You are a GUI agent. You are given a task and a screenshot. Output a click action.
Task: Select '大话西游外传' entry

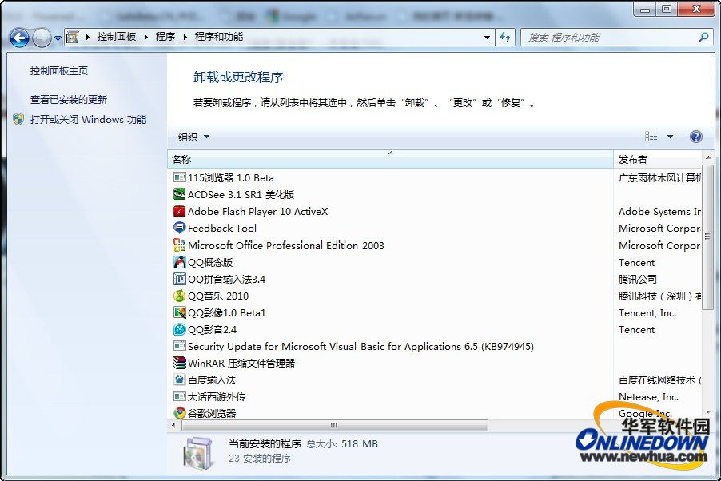click(217, 396)
